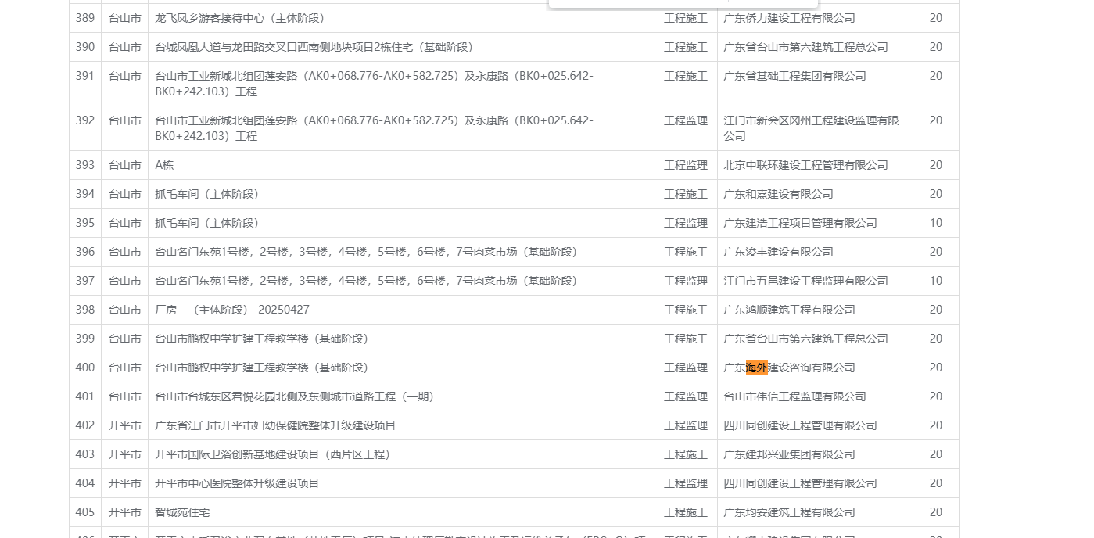
Task: Select project name 龙飞凤乡游客接待中心（主体阶段）
Action: 239,18
